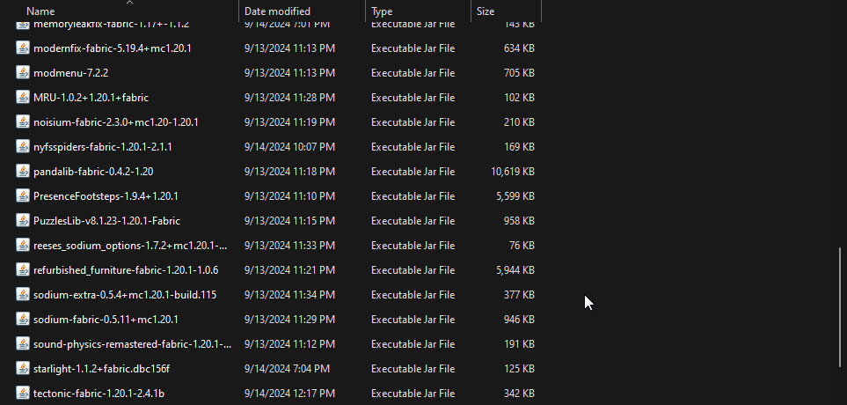
Task: Select the jar icon for MRU-1.0.2+1.20.1+fabric
Action: tap(23, 98)
